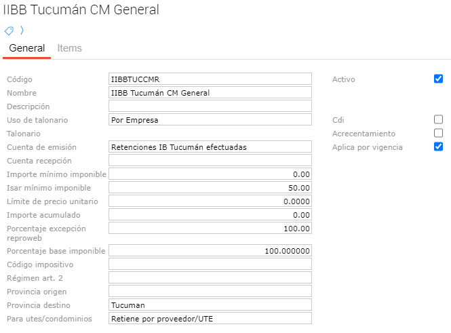Enable the Cdi checkbox
451x333 pixels.
click(x=438, y=119)
